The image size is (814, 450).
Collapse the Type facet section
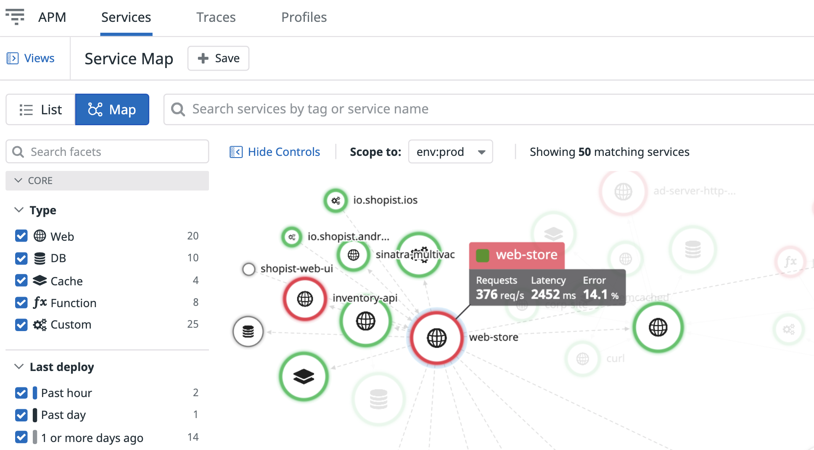tap(19, 210)
